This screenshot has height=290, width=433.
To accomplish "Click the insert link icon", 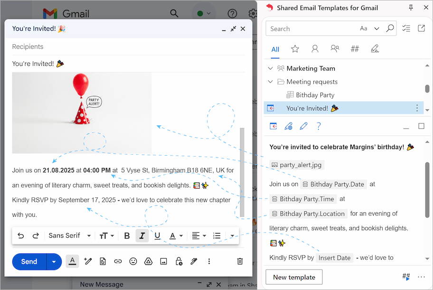I will (118, 261).
